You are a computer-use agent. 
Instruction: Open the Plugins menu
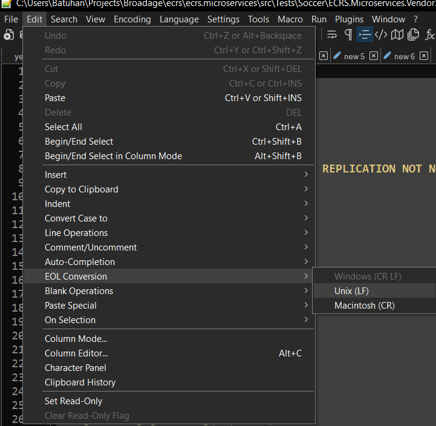[x=349, y=19]
